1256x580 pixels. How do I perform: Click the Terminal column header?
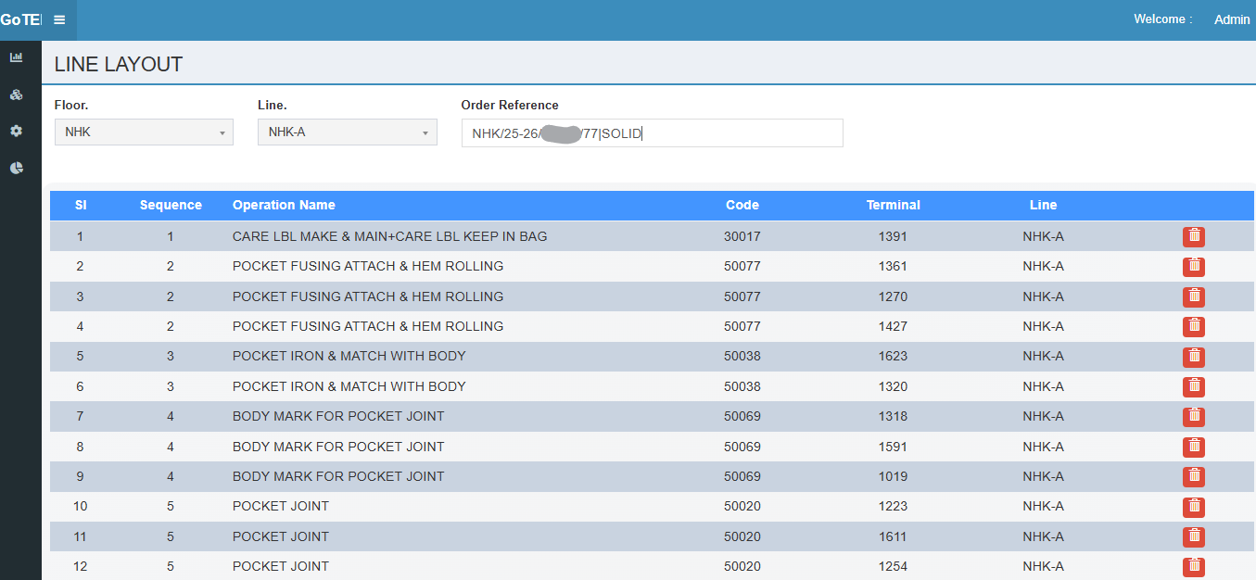(893, 206)
